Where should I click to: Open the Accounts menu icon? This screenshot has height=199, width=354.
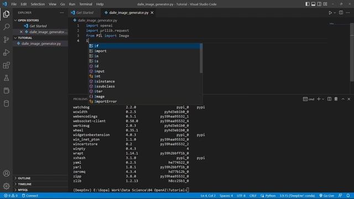(x=6, y=173)
